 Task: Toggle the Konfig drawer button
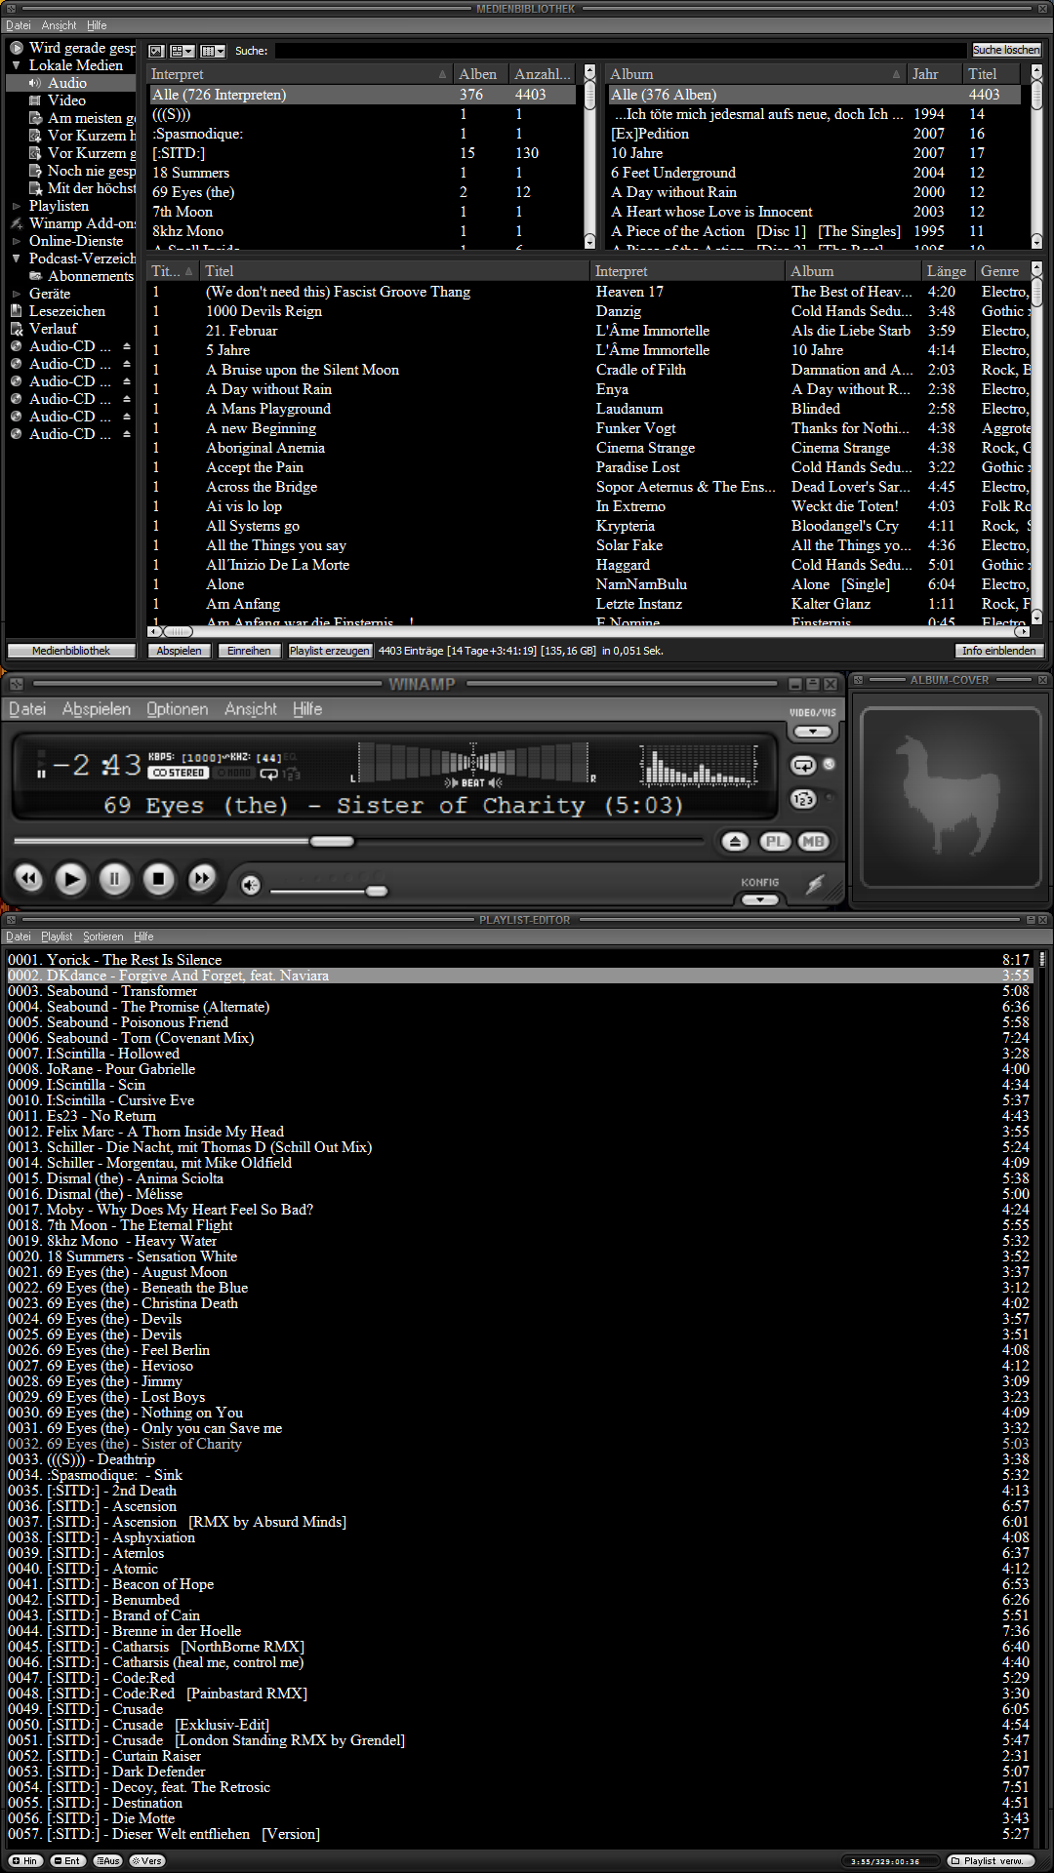tap(760, 899)
